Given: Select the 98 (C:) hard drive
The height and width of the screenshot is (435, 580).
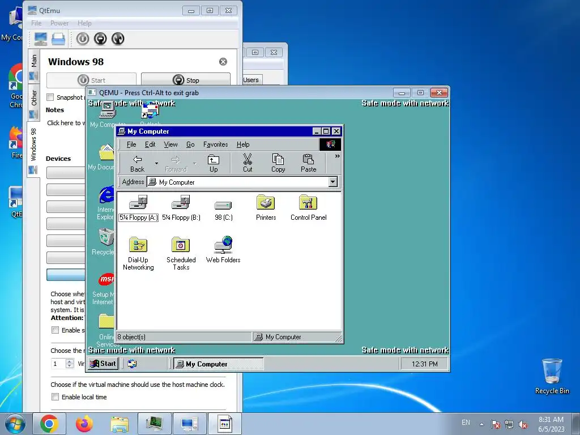Looking at the screenshot, I should pos(223,211).
